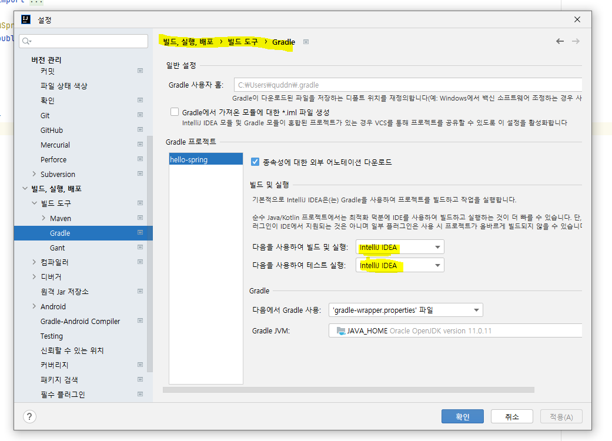
Task: Click the project-level icon beside 커버리지
Action: point(140,365)
